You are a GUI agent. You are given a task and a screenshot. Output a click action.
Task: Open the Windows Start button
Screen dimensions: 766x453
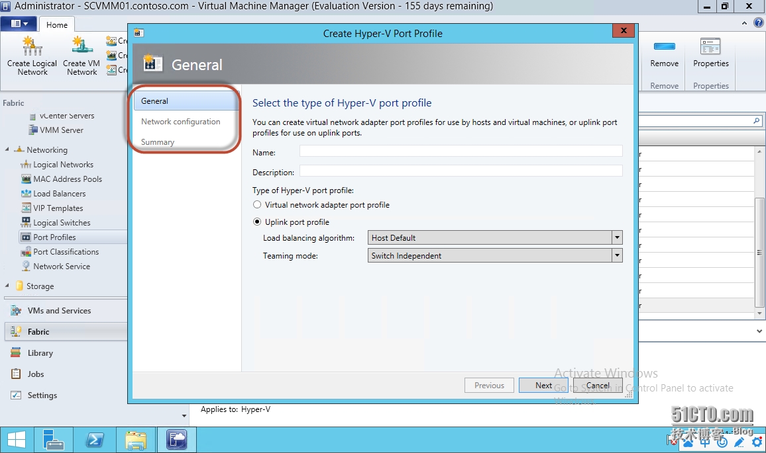coord(17,440)
